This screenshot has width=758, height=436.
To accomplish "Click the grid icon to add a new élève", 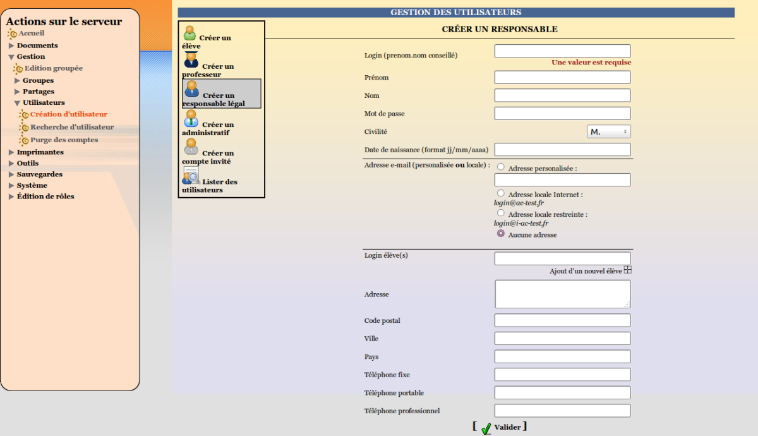I will (628, 270).
